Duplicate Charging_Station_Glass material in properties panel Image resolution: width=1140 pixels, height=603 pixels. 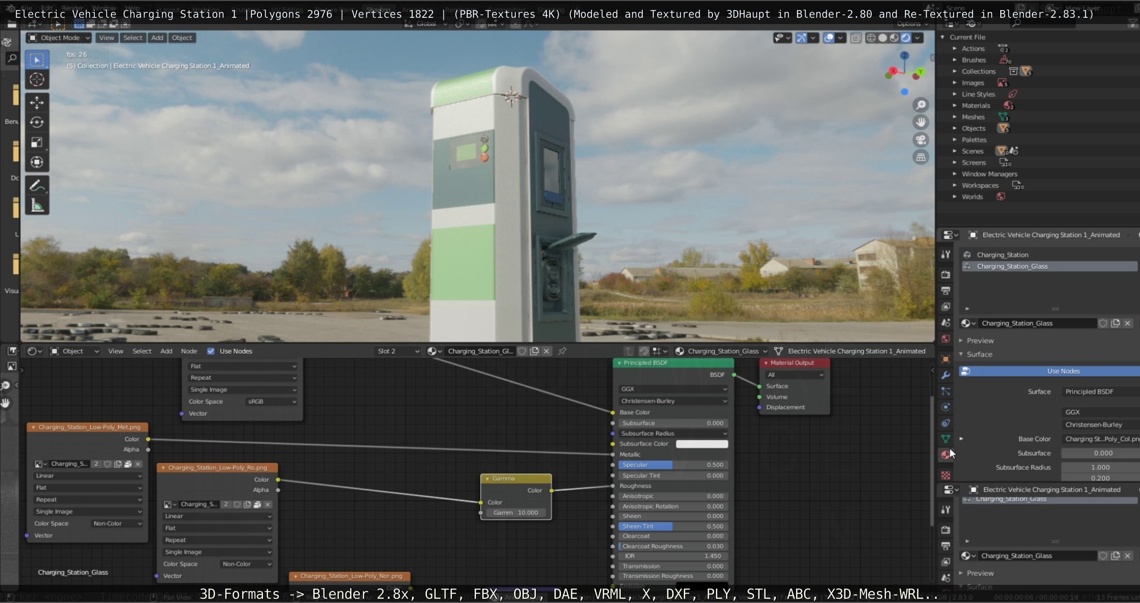[x=1115, y=323]
